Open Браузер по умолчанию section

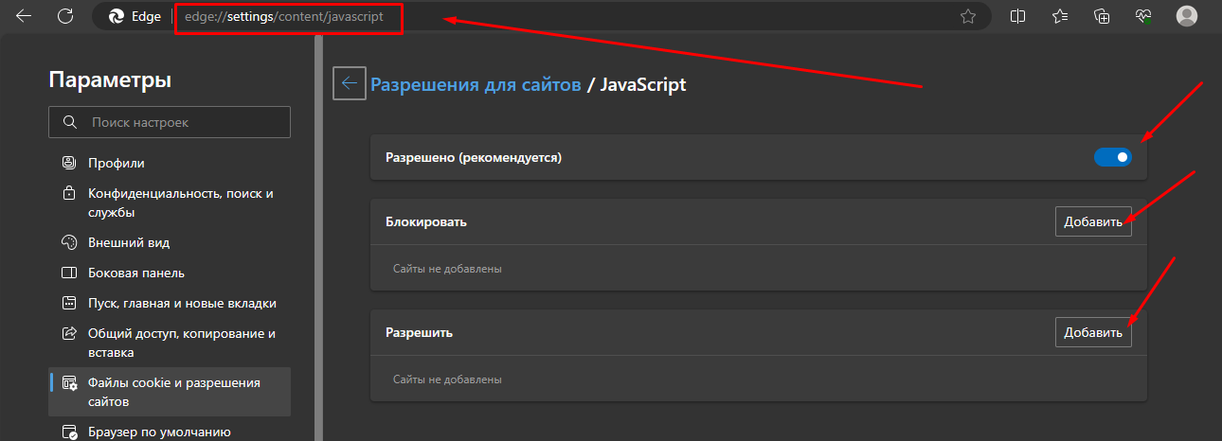tap(170, 432)
